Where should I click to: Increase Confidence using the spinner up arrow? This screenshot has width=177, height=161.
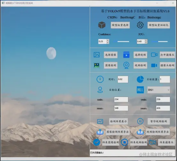tap(108, 40)
